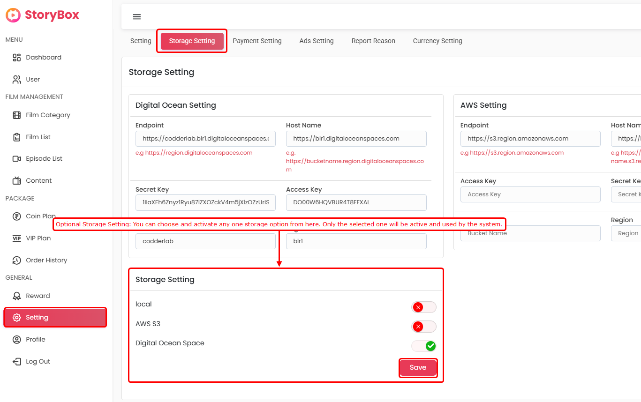Click the Coin Plan rupee icon
The height and width of the screenshot is (402, 641).
click(17, 216)
